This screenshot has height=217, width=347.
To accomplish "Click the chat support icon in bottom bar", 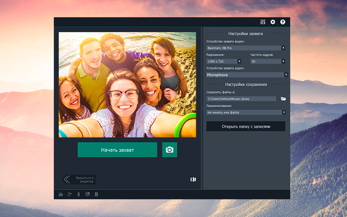I will coord(87,194).
